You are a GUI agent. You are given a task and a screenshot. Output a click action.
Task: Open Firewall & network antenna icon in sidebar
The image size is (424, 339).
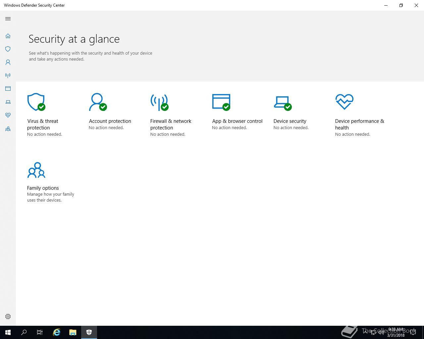[x=8, y=75]
